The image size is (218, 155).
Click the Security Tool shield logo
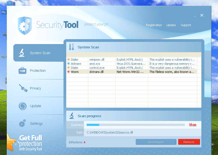(x=25, y=26)
